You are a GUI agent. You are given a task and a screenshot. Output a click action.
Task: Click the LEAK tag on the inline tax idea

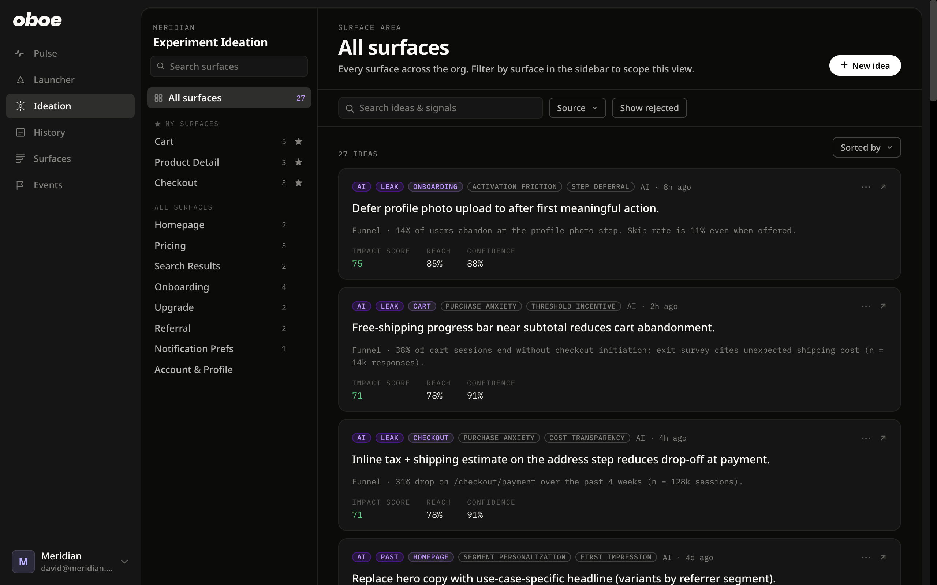pyautogui.click(x=389, y=438)
